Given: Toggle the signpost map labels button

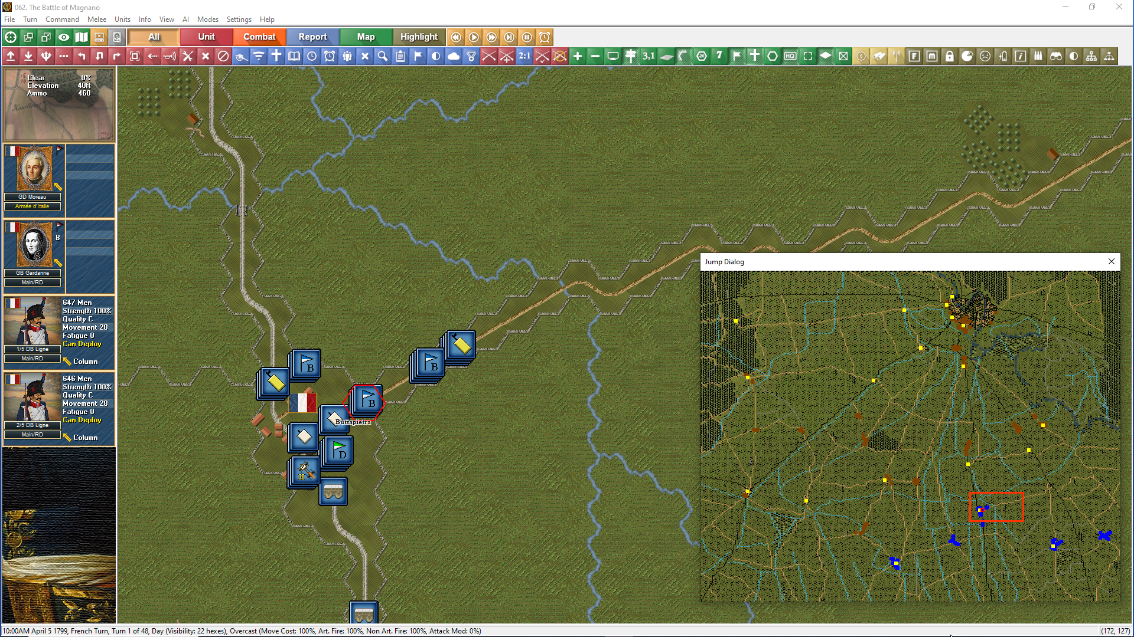Looking at the screenshot, I should pyautogui.click(x=631, y=56).
